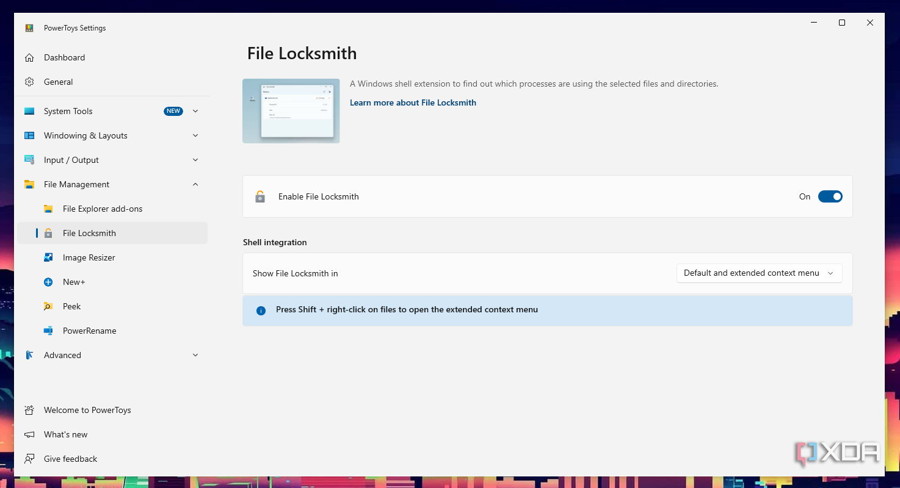Viewport: 900px width, 488px height.
Task: Click the padlock icon beside Enable File Locksmith
Action: (260, 196)
